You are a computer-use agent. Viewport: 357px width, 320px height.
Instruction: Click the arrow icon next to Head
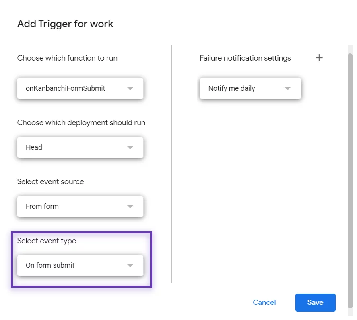130,147
